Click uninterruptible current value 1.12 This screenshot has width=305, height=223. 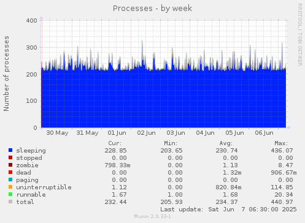(x=119, y=187)
